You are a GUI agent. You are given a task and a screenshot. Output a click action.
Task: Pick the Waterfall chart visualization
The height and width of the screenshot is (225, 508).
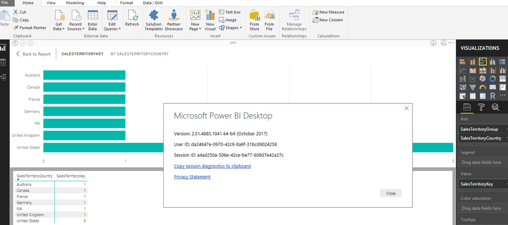[x=463, y=79]
